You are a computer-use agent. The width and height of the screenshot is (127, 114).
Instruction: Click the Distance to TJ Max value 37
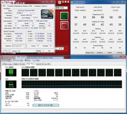pyautogui.click(x=76, y=24)
